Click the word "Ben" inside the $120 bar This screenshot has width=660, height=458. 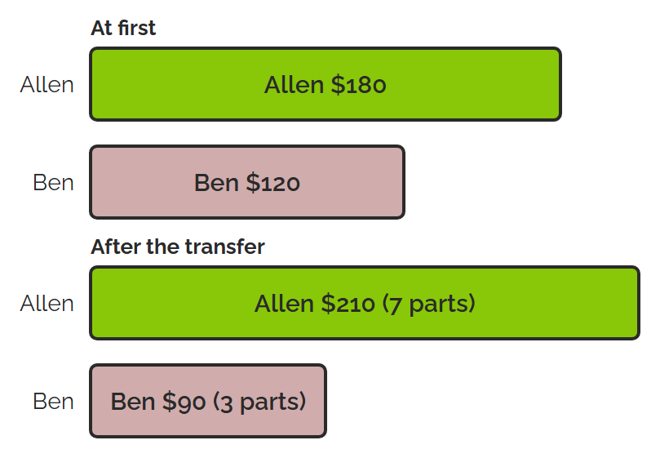(x=216, y=182)
